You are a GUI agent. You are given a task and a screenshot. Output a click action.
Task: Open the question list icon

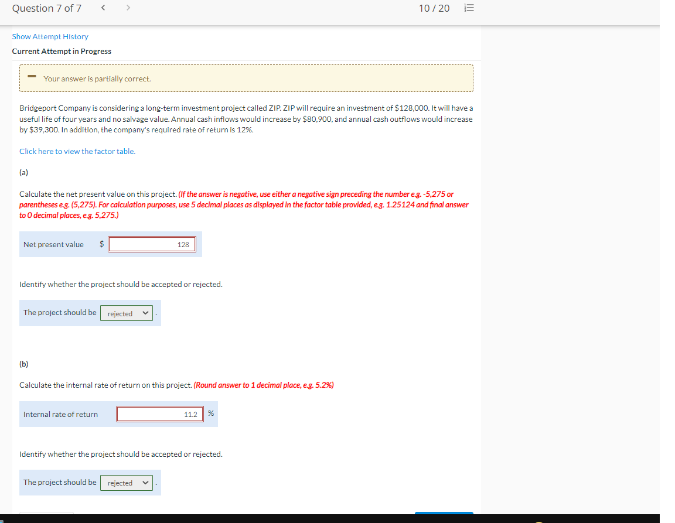468,9
